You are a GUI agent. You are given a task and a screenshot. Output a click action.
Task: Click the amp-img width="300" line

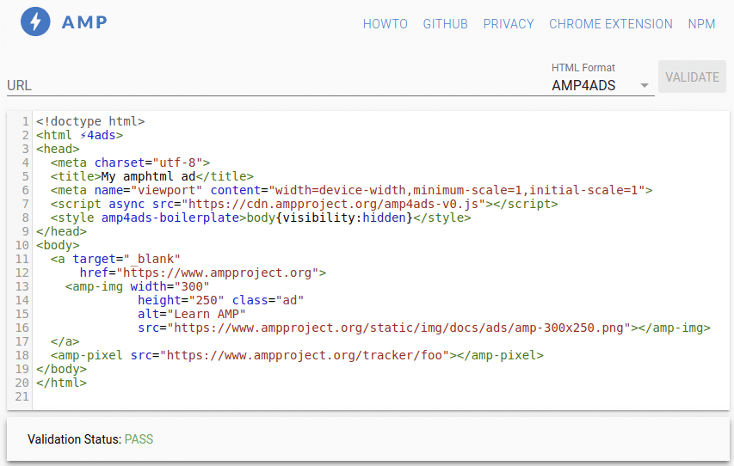137,287
